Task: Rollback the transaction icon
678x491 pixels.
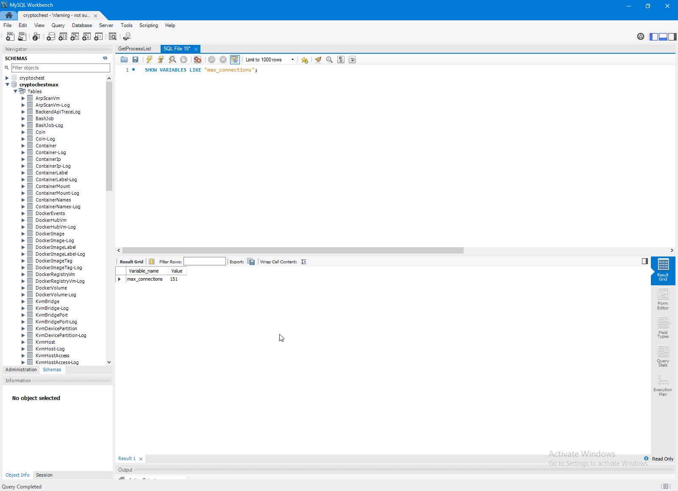Action: tap(223, 60)
